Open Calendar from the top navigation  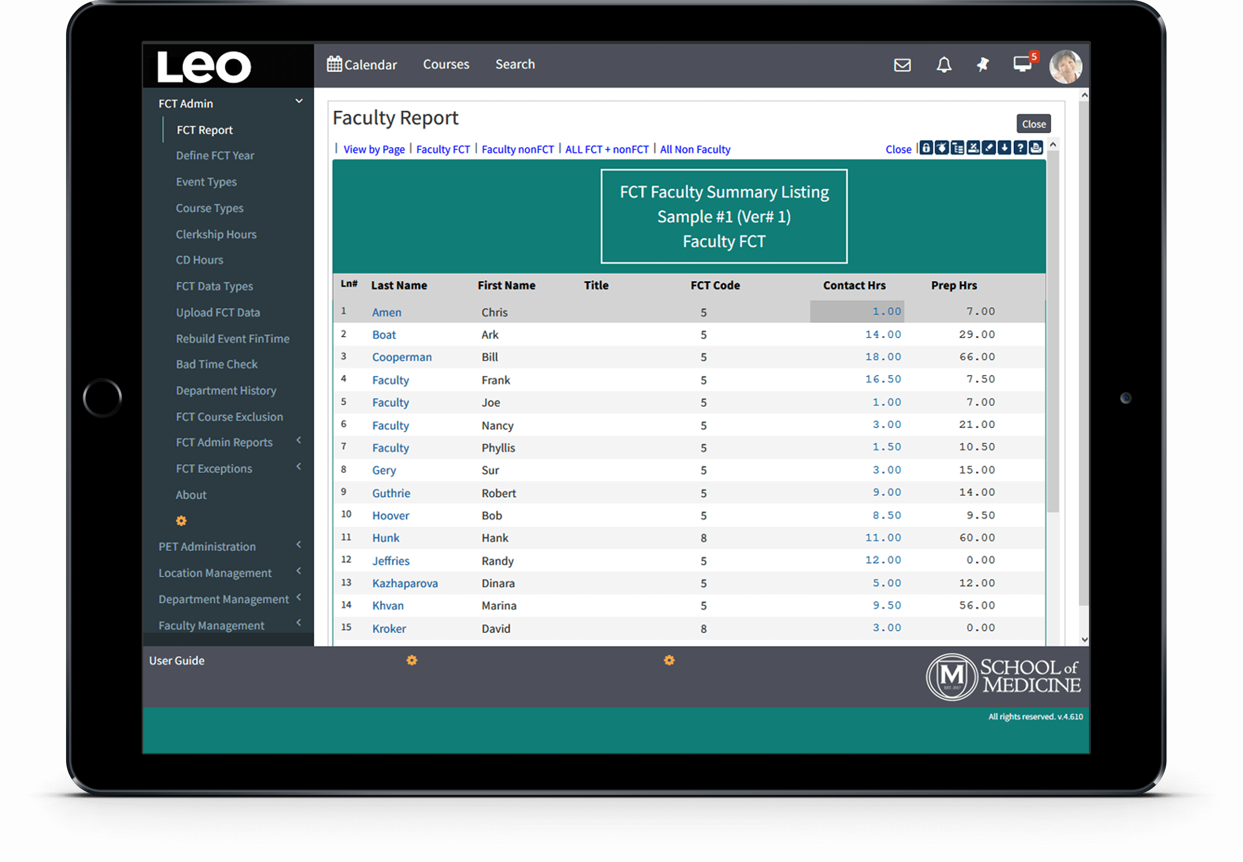(x=362, y=65)
